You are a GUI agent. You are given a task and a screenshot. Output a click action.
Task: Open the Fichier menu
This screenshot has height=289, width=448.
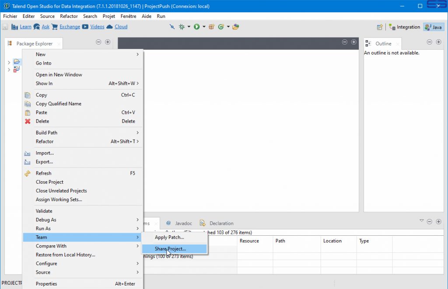[x=10, y=16]
